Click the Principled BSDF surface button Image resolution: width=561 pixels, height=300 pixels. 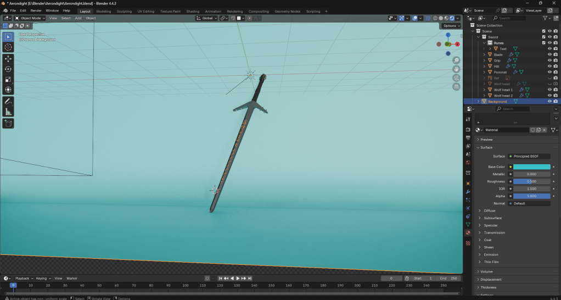pyautogui.click(x=530, y=156)
